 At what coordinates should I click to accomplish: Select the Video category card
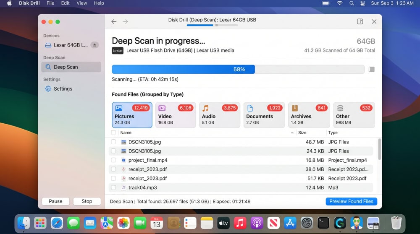pos(176,115)
